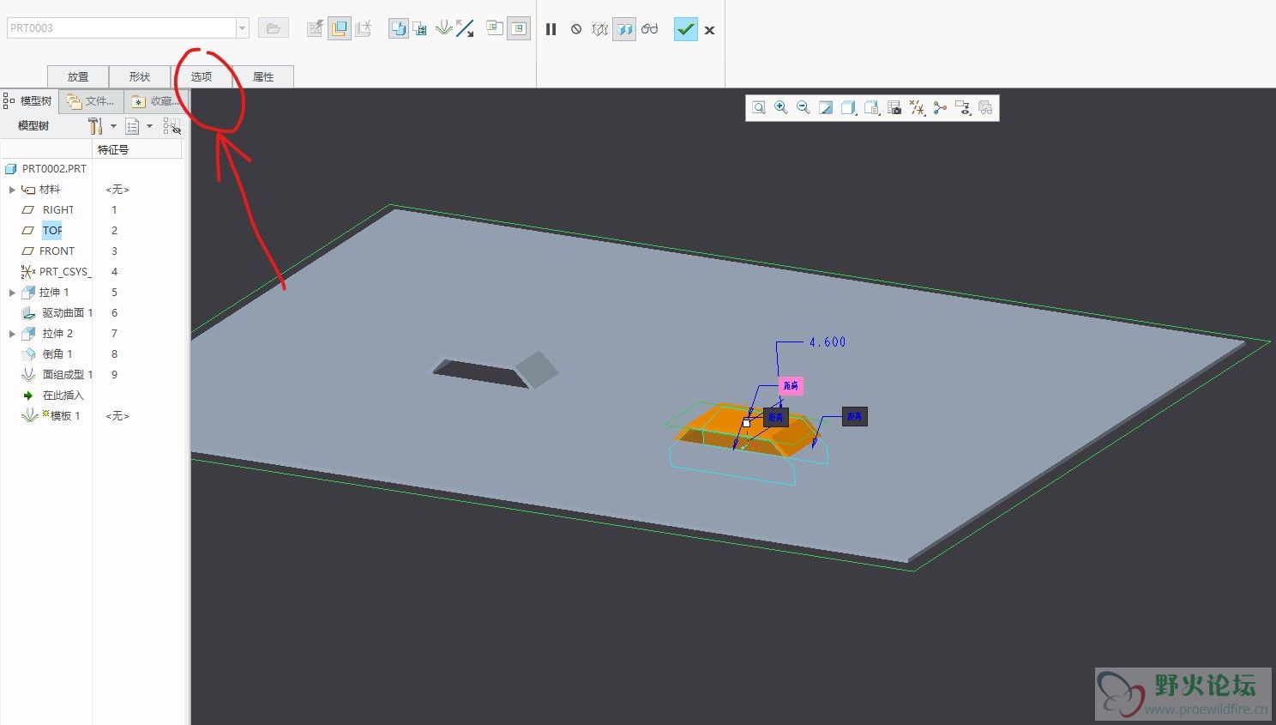Image resolution: width=1276 pixels, height=725 pixels.
Task: Switch to the 收藏 favorites tab
Action: pos(155,101)
